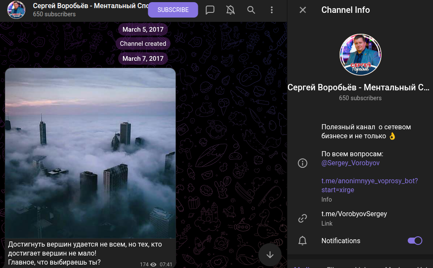433x268 pixels.
Task: Open the anonimnyye_voprosy_bot link
Action: pos(369,185)
